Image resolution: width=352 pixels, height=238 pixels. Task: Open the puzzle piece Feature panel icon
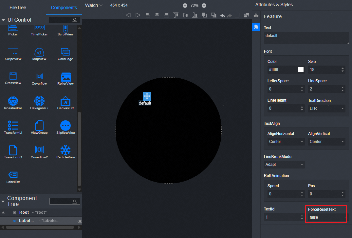[256, 27]
